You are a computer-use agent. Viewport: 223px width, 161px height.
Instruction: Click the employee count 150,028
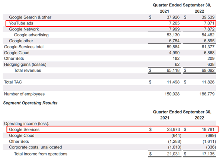(x=172, y=94)
